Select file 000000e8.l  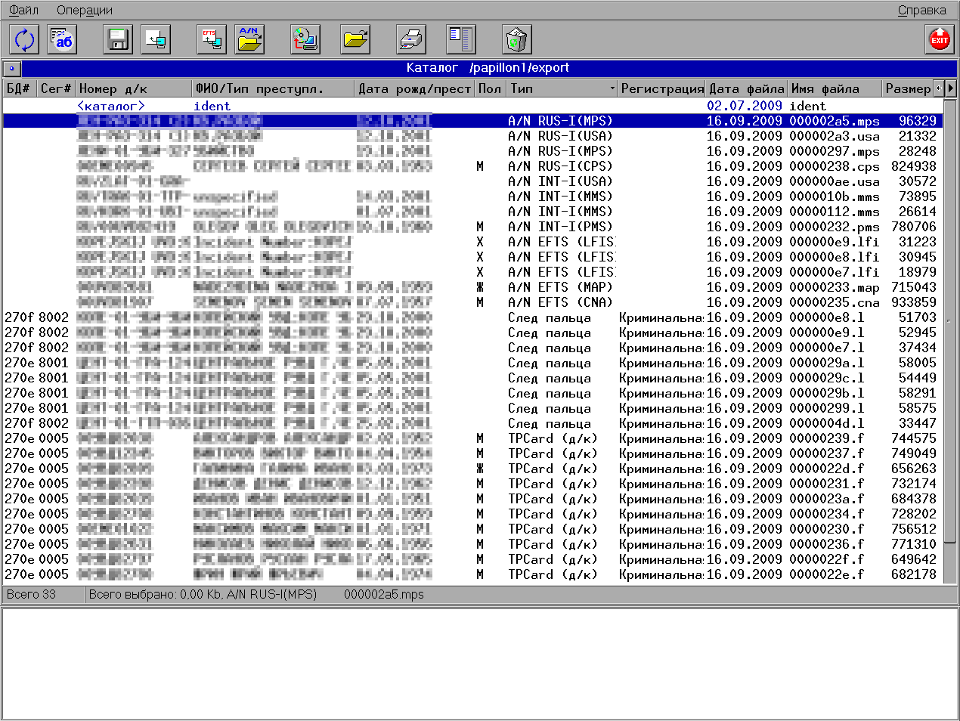pyautogui.click(x=473, y=317)
